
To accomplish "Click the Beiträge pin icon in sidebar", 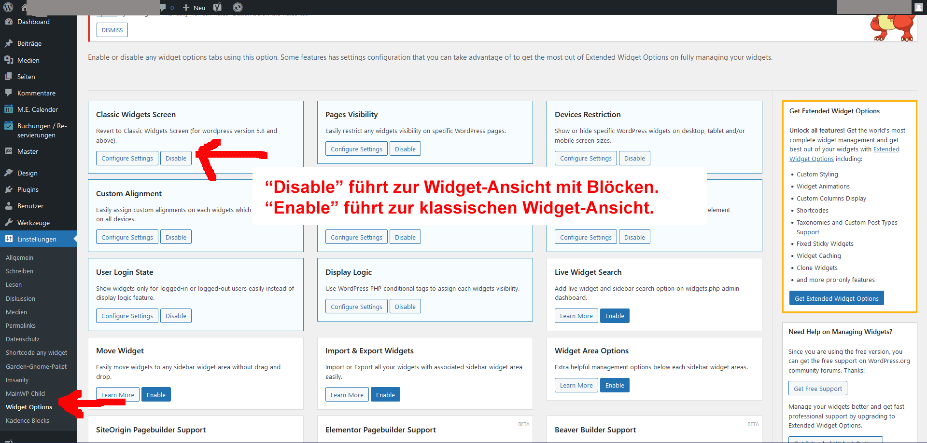I will click(x=9, y=43).
